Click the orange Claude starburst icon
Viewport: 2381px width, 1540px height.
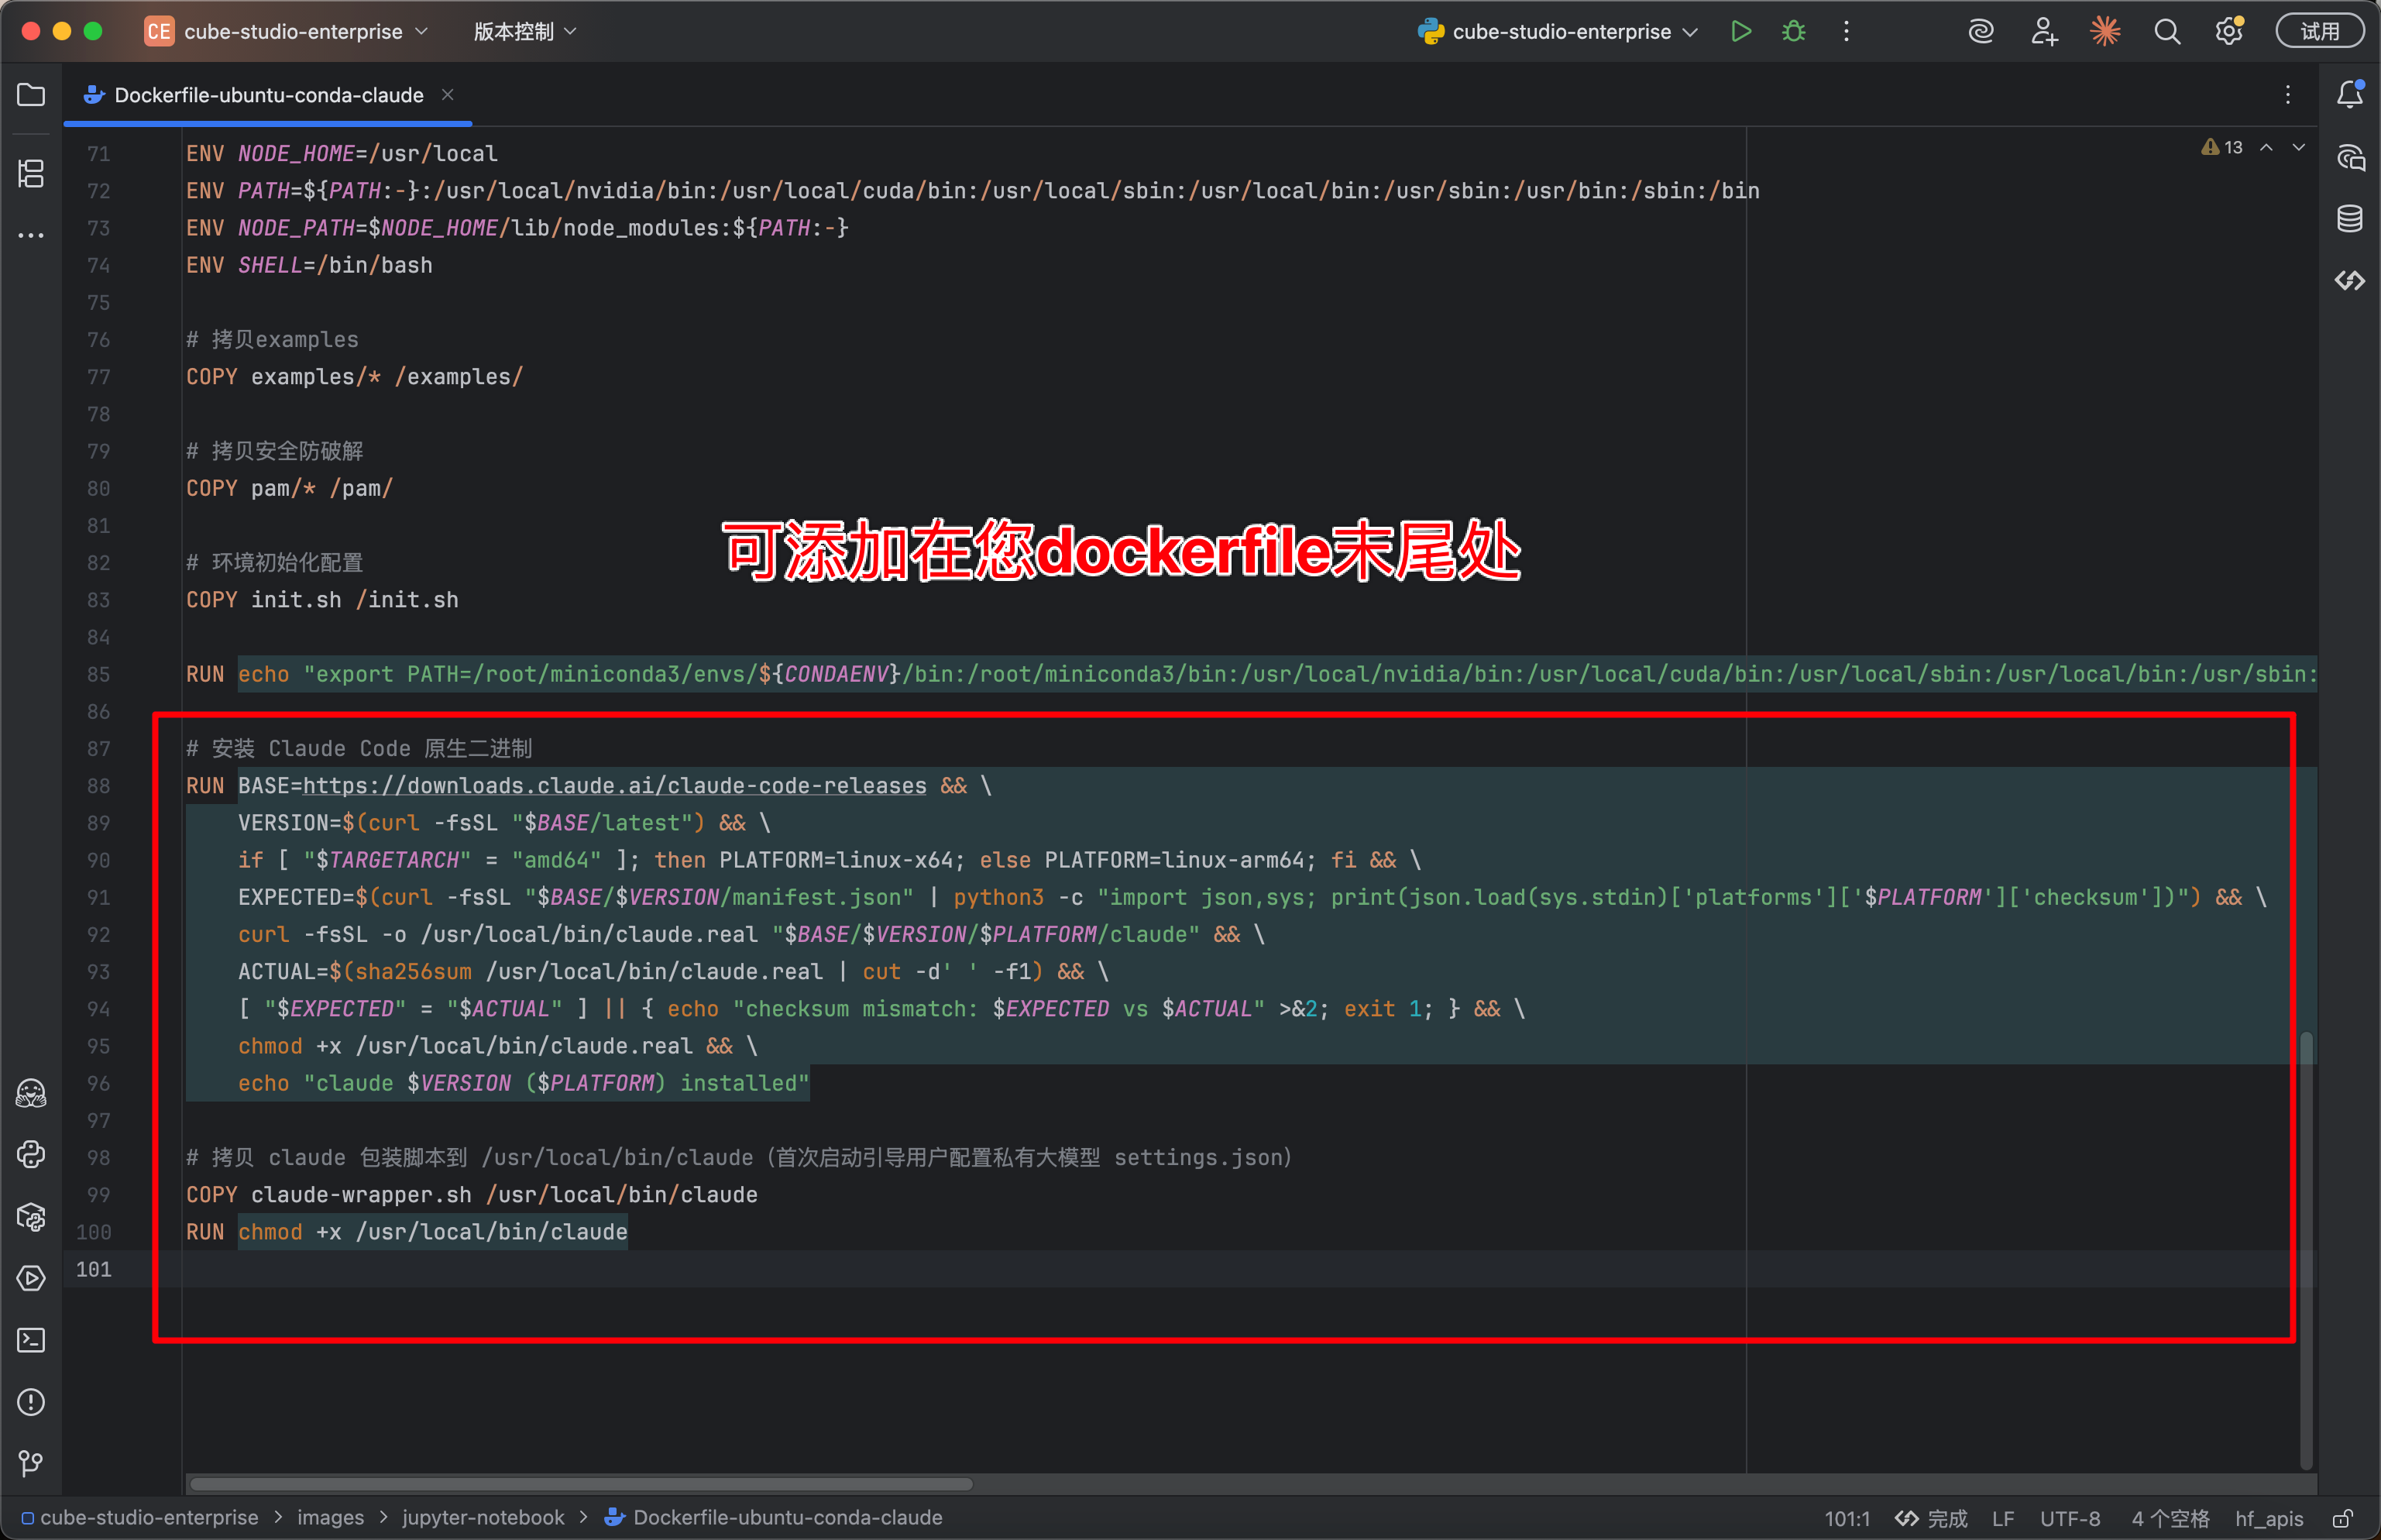(2105, 31)
